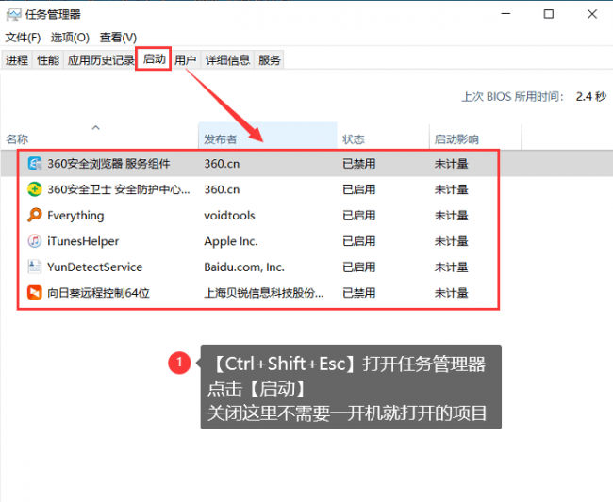Select the 360安全浏览器 服务组件 row name
Viewport: 613px width, 502px height.
[x=108, y=164]
